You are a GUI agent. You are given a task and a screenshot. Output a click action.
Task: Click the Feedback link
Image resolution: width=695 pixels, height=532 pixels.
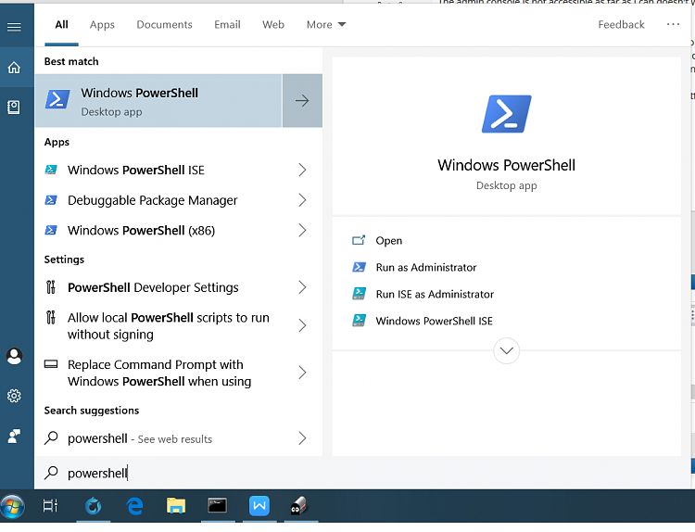[621, 24]
